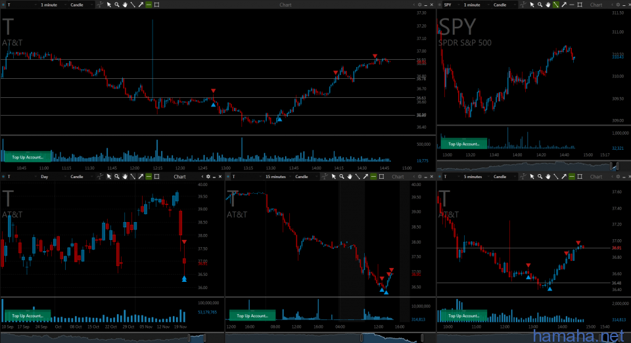
Task: Select the pointer tool in T 15 minutes chart
Action: coord(334,177)
